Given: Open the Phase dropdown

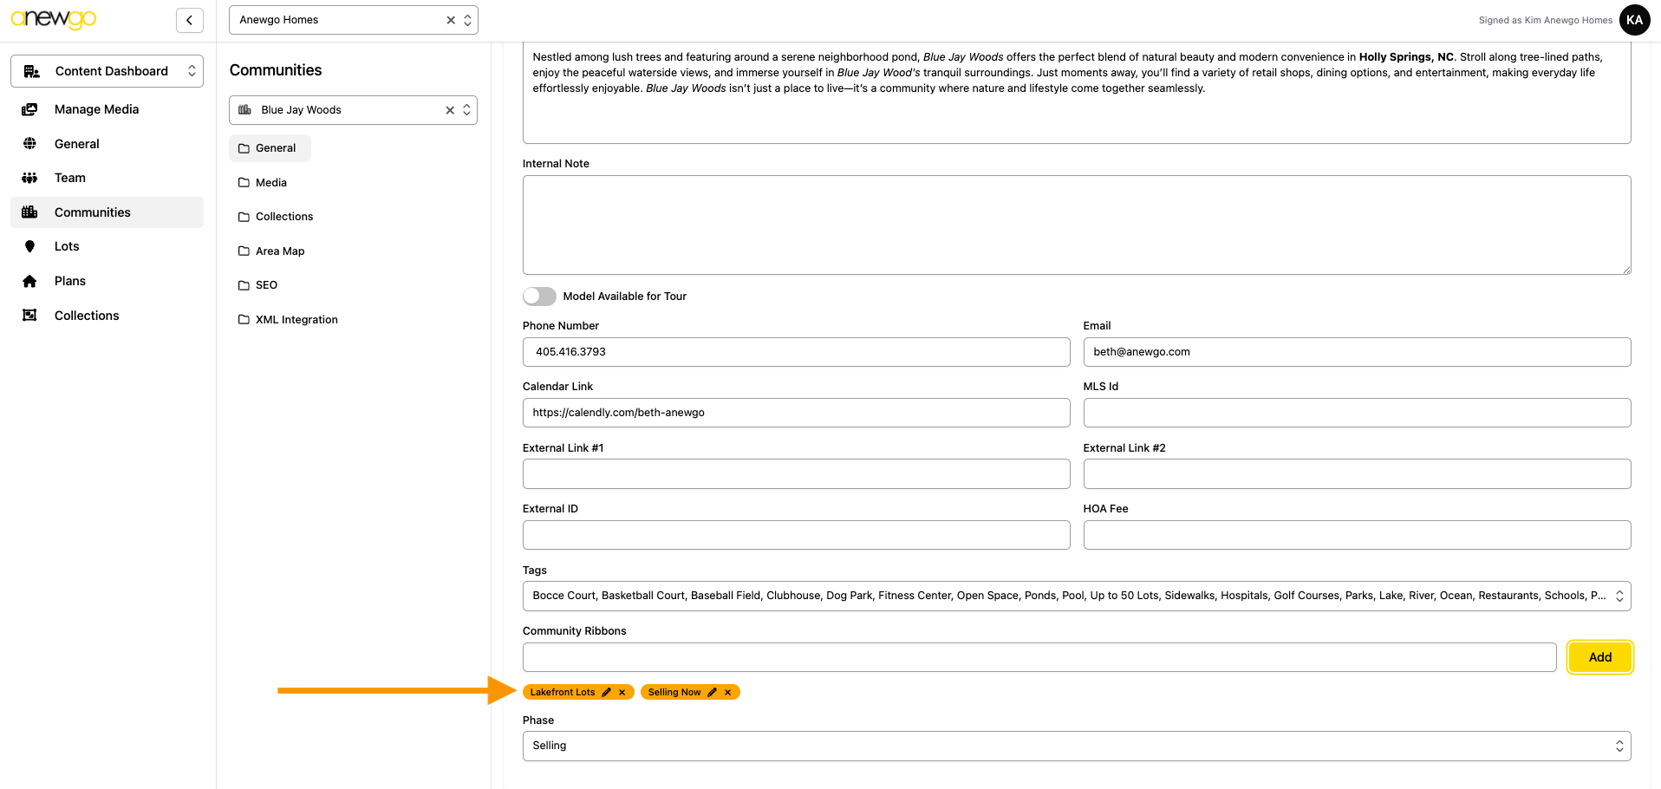Looking at the screenshot, I should click(1075, 746).
